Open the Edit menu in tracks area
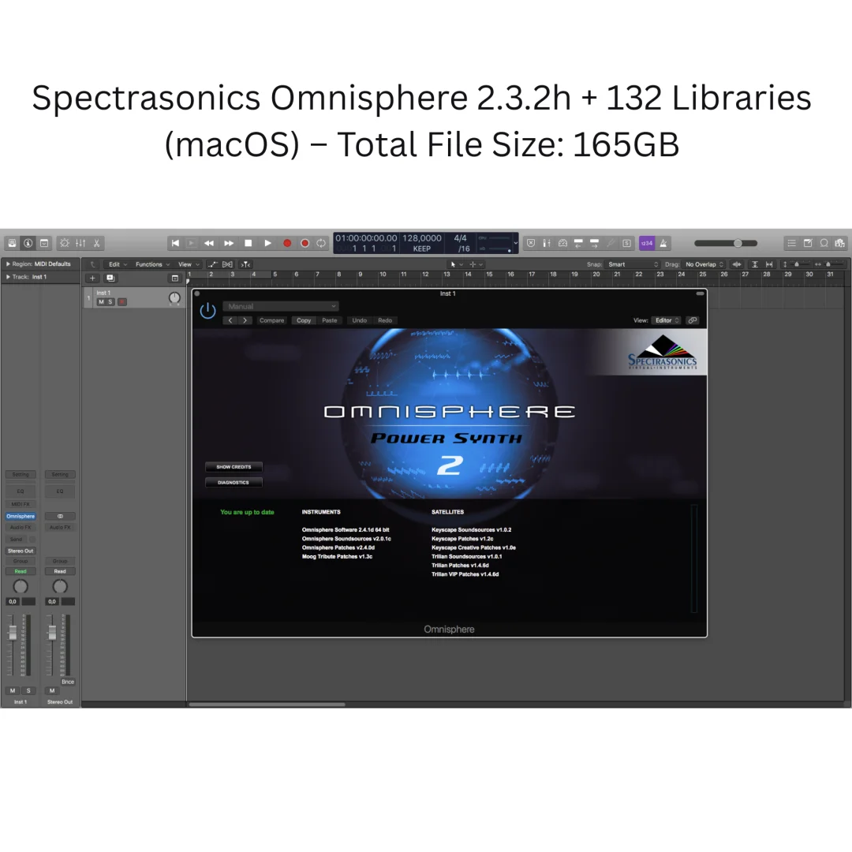 point(117,264)
